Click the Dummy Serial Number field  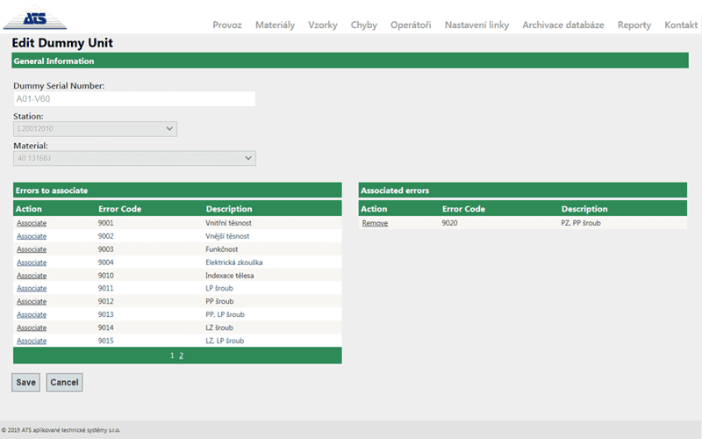tap(134, 99)
